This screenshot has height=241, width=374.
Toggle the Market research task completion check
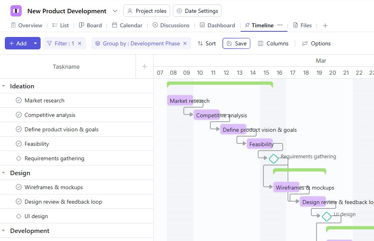pyautogui.click(x=18, y=100)
